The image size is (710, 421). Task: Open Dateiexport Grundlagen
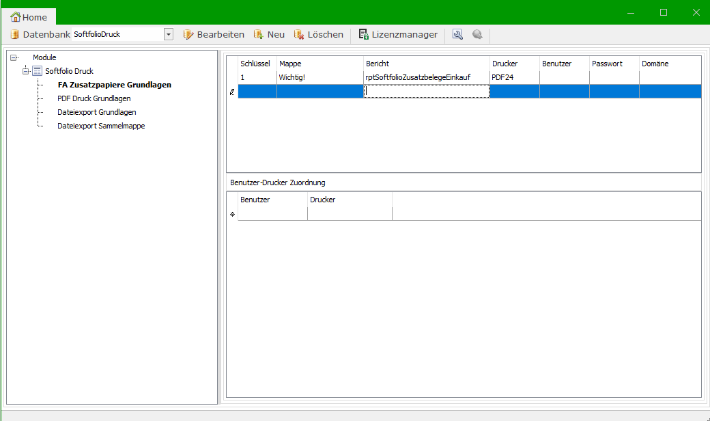(x=97, y=112)
